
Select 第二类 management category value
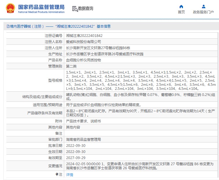pyautogui.click(x=71, y=66)
